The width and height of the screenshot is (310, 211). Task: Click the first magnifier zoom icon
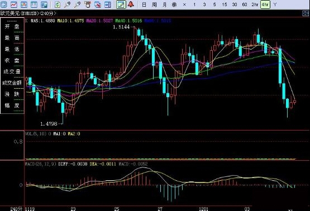coord(68,4)
